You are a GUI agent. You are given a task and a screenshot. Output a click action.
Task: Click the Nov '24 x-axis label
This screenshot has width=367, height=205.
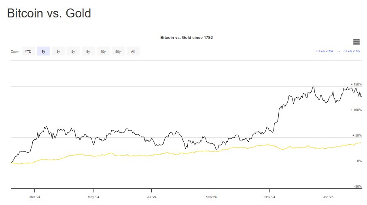(x=269, y=197)
